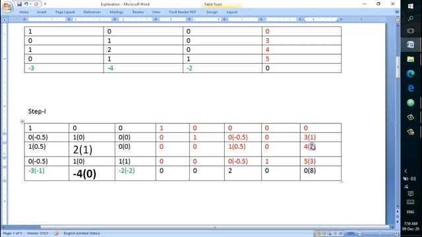Open the View ribbon tab
Viewport: 422px width, 237px height.
156,12
